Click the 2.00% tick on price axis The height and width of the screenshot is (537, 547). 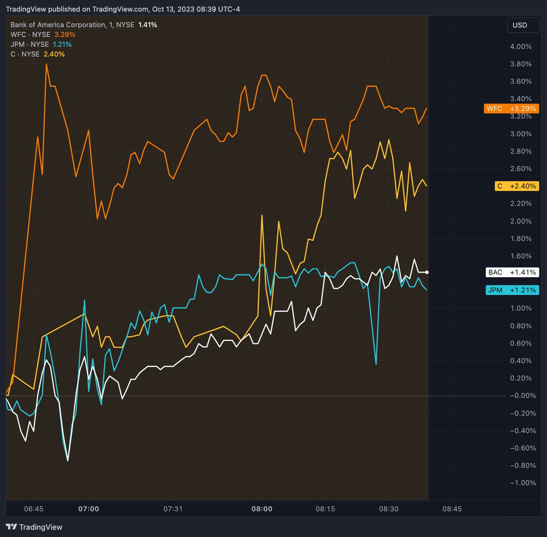521,221
